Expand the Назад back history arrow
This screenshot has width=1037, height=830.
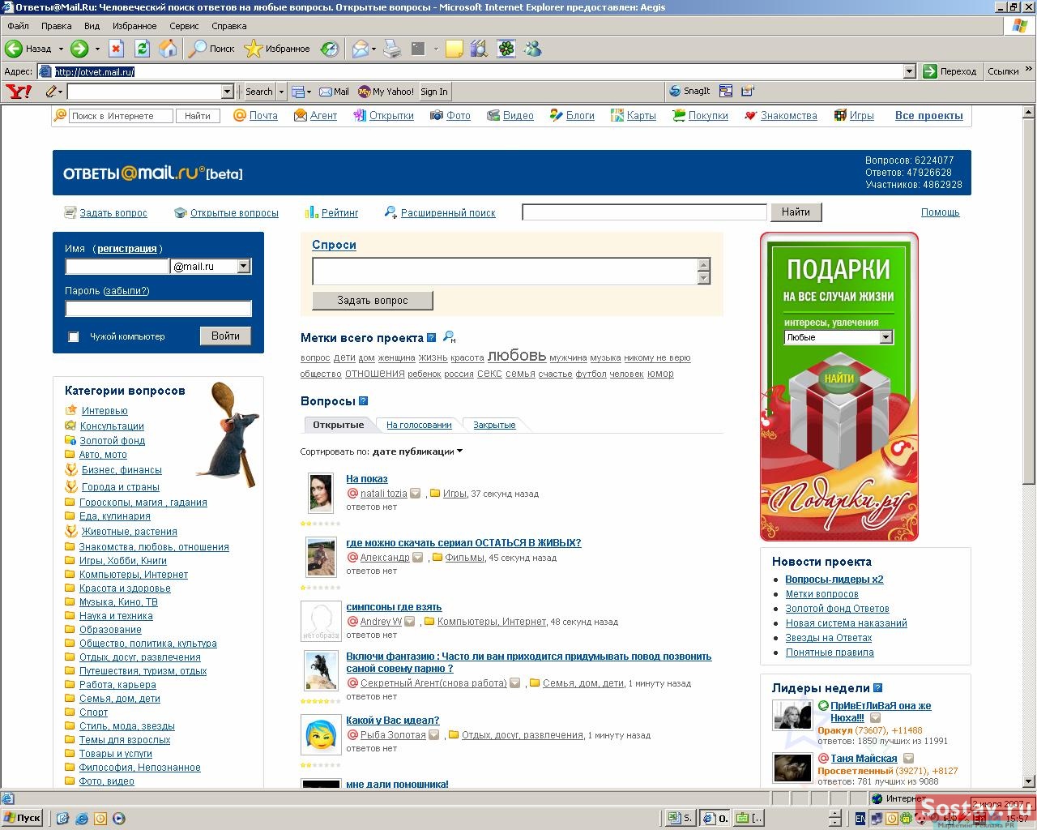61,49
